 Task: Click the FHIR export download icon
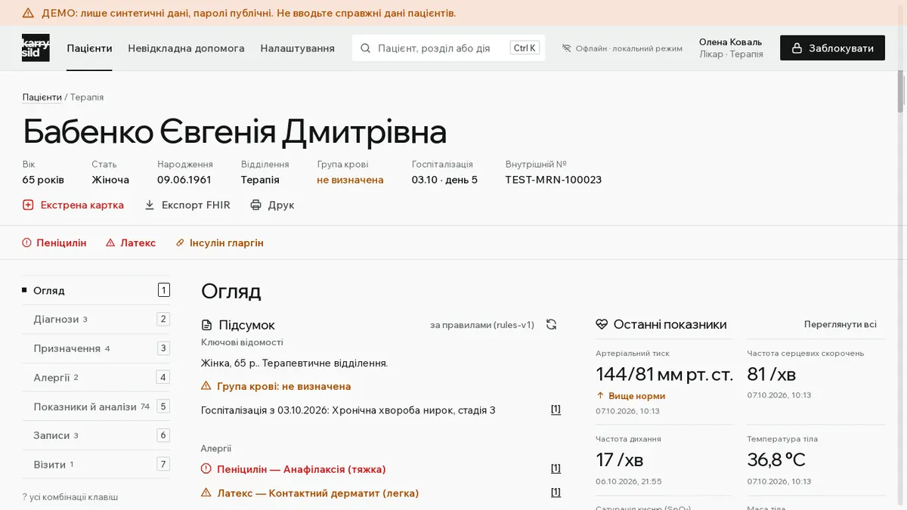click(150, 205)
